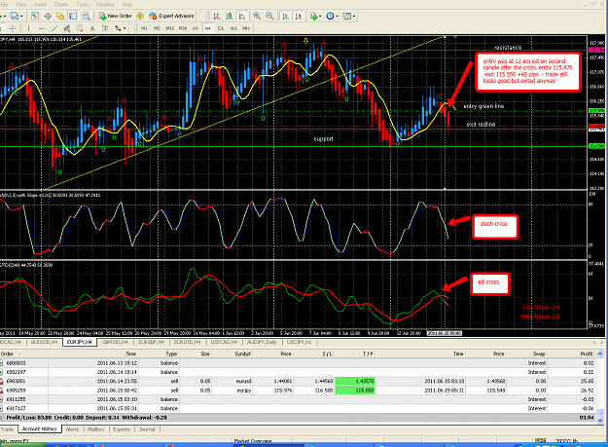
Task: Expand the Arrows objects dropdown arrow
Action: click(x=125, y=28)
